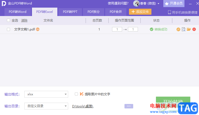Click the orange badge next to 文字文稿1.pdf

tap(38, 29)
